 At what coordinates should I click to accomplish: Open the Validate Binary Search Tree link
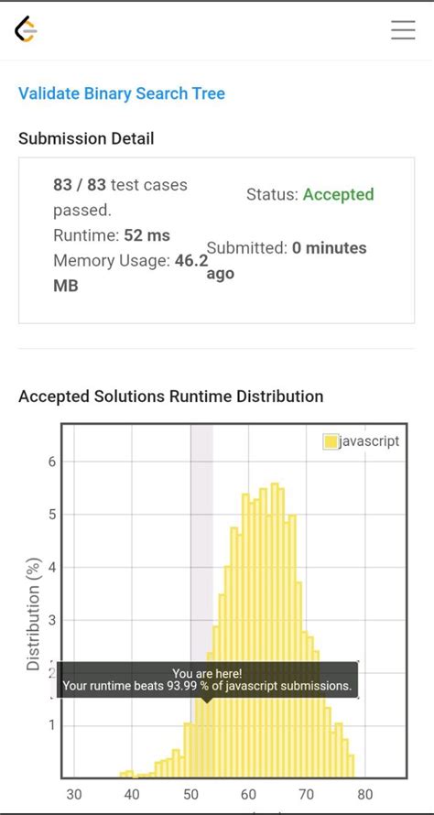(x=122, y=93)
